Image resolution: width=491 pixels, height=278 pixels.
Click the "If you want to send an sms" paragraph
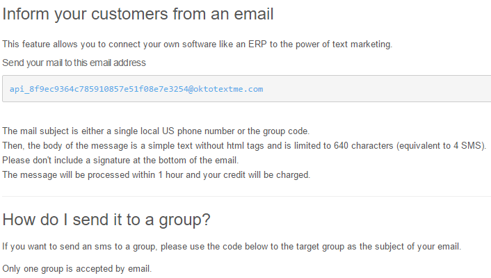click(x=231, y=247)
